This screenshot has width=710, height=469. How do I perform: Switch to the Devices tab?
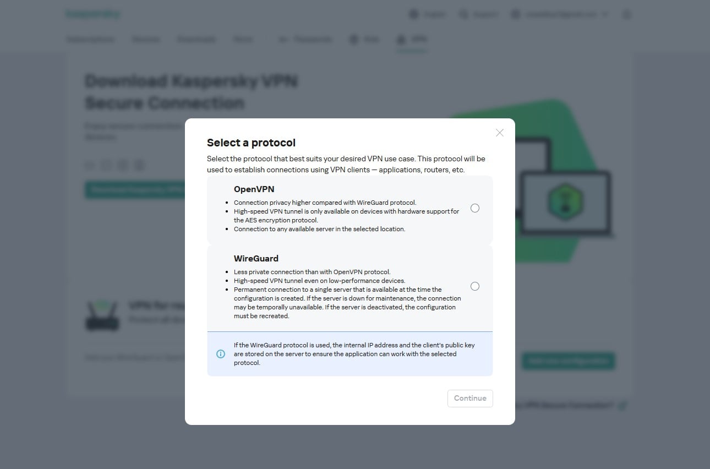coord(145,39)
